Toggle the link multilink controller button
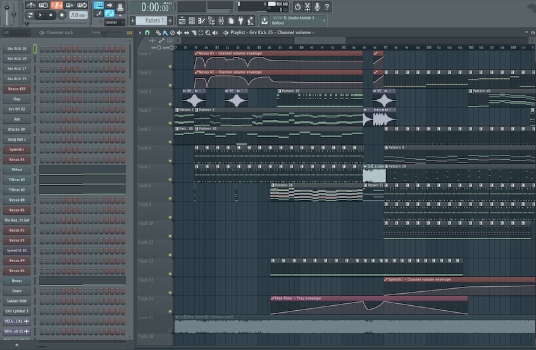The width and height of the screenshot is (536, 350). (109, 14)
